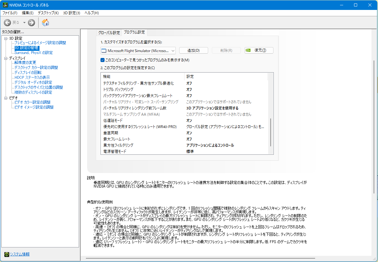This screenshot has width=378, height=262.
Task: Select テクスチャ フィルタリング - 異方性サンプル最適化 row
Action: (184, 83)
